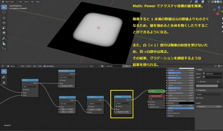
Task: Select the Transform tool
Action: click(4, 33)
